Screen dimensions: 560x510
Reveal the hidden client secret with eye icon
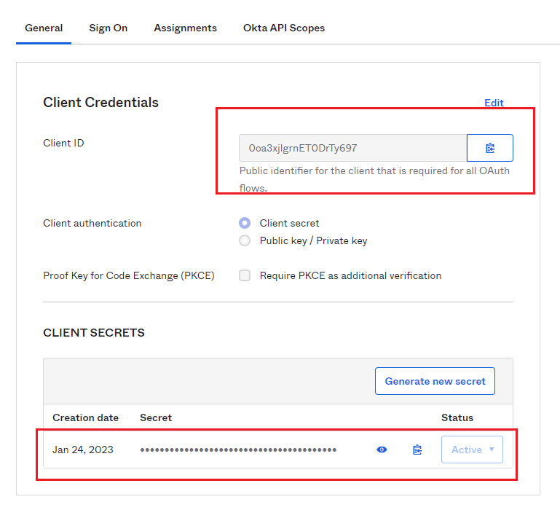click(x=382, y=450)
